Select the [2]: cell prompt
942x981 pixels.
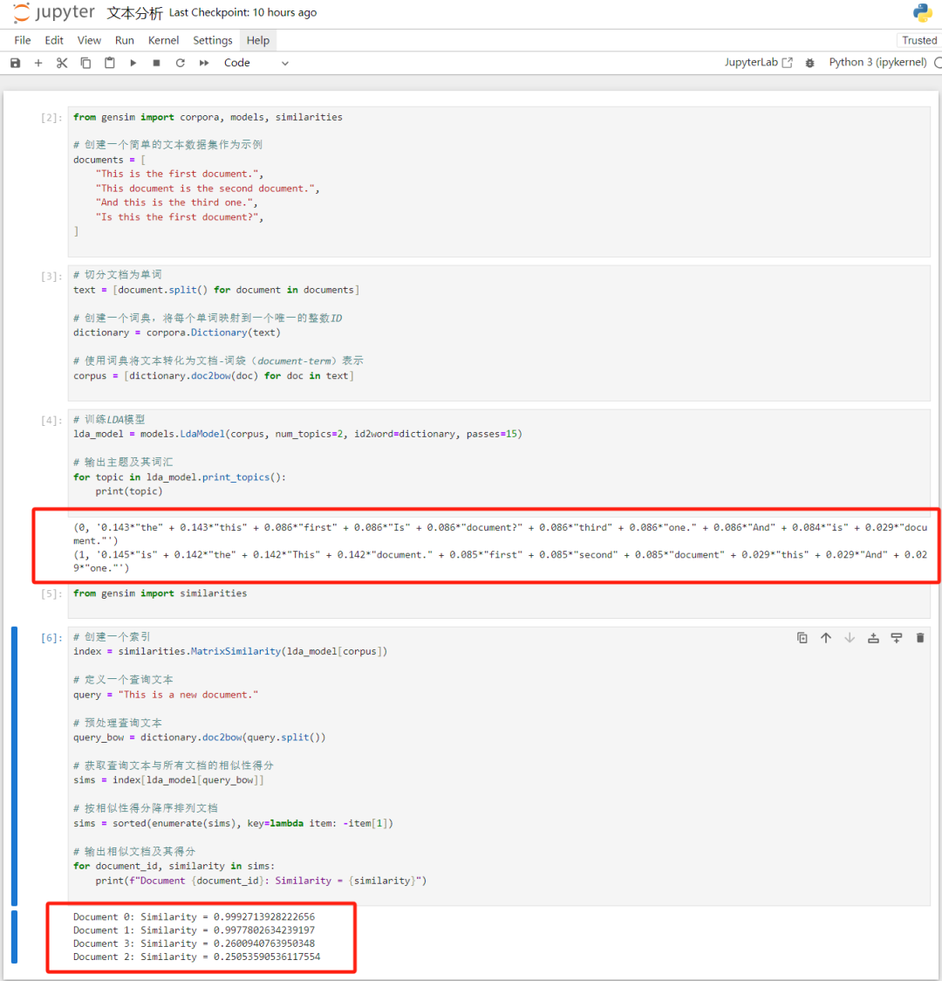click(x=51, y=118)
